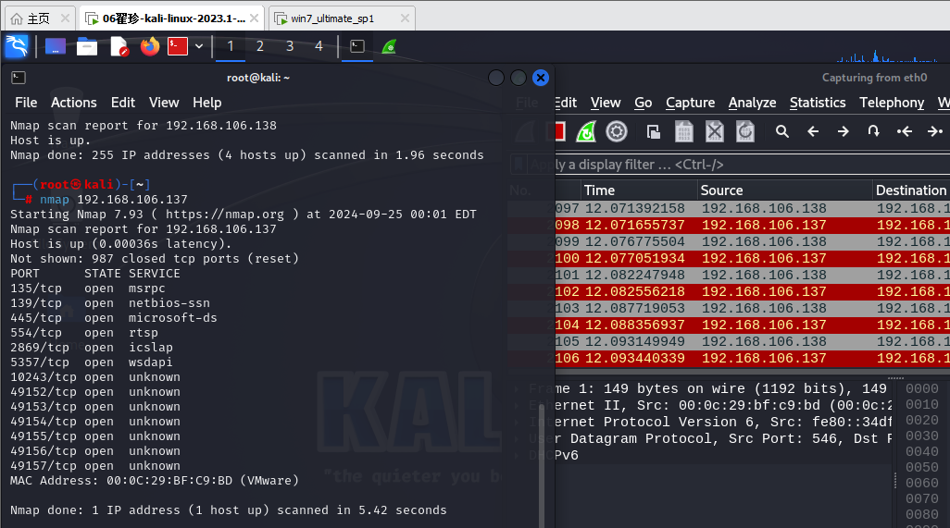Launch the text editor panel icon
950x528 pixels.
tap(119, 46)
